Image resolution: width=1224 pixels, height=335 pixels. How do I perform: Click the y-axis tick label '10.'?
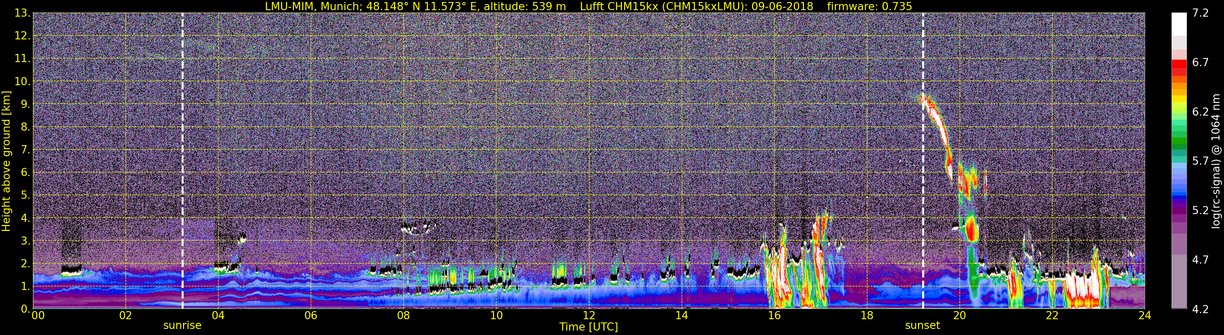click(23, 81)
